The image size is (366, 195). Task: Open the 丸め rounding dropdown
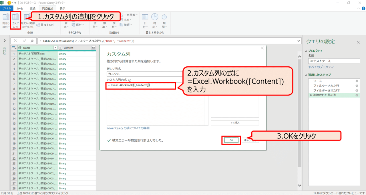click(x=126, y=20)
